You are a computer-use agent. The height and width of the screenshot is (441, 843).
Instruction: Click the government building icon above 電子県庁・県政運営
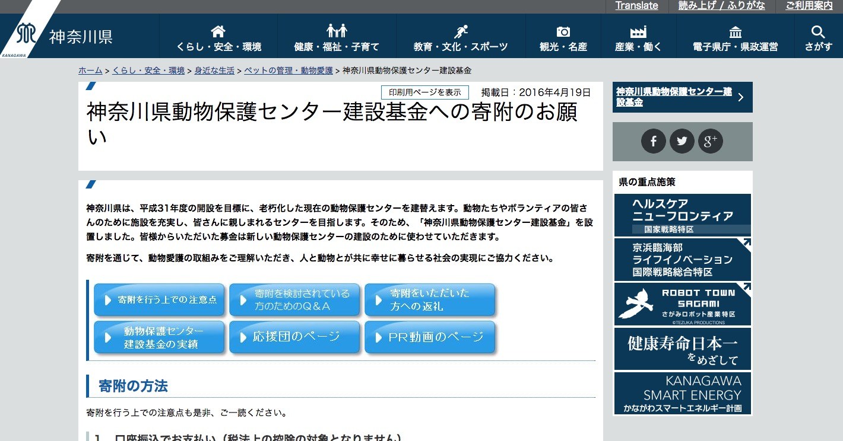[x=735, y=31]
